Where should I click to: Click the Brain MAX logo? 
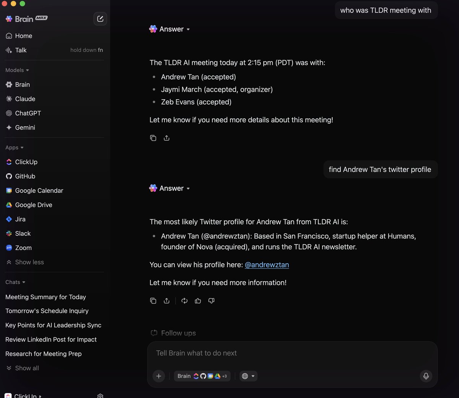27,19
